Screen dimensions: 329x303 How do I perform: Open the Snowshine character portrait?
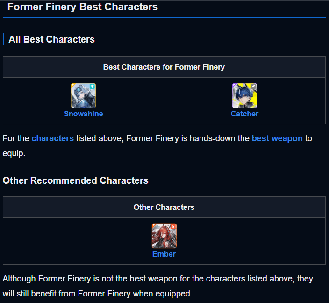pos(83,95)
